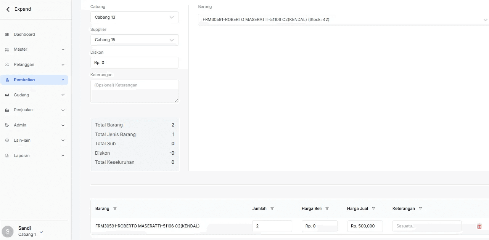489x240 pixels.
Task: Open the Supplier Cabang 15 dropdown
Action: (135, 40)
